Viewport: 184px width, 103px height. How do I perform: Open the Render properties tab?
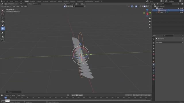click(154, 43)
